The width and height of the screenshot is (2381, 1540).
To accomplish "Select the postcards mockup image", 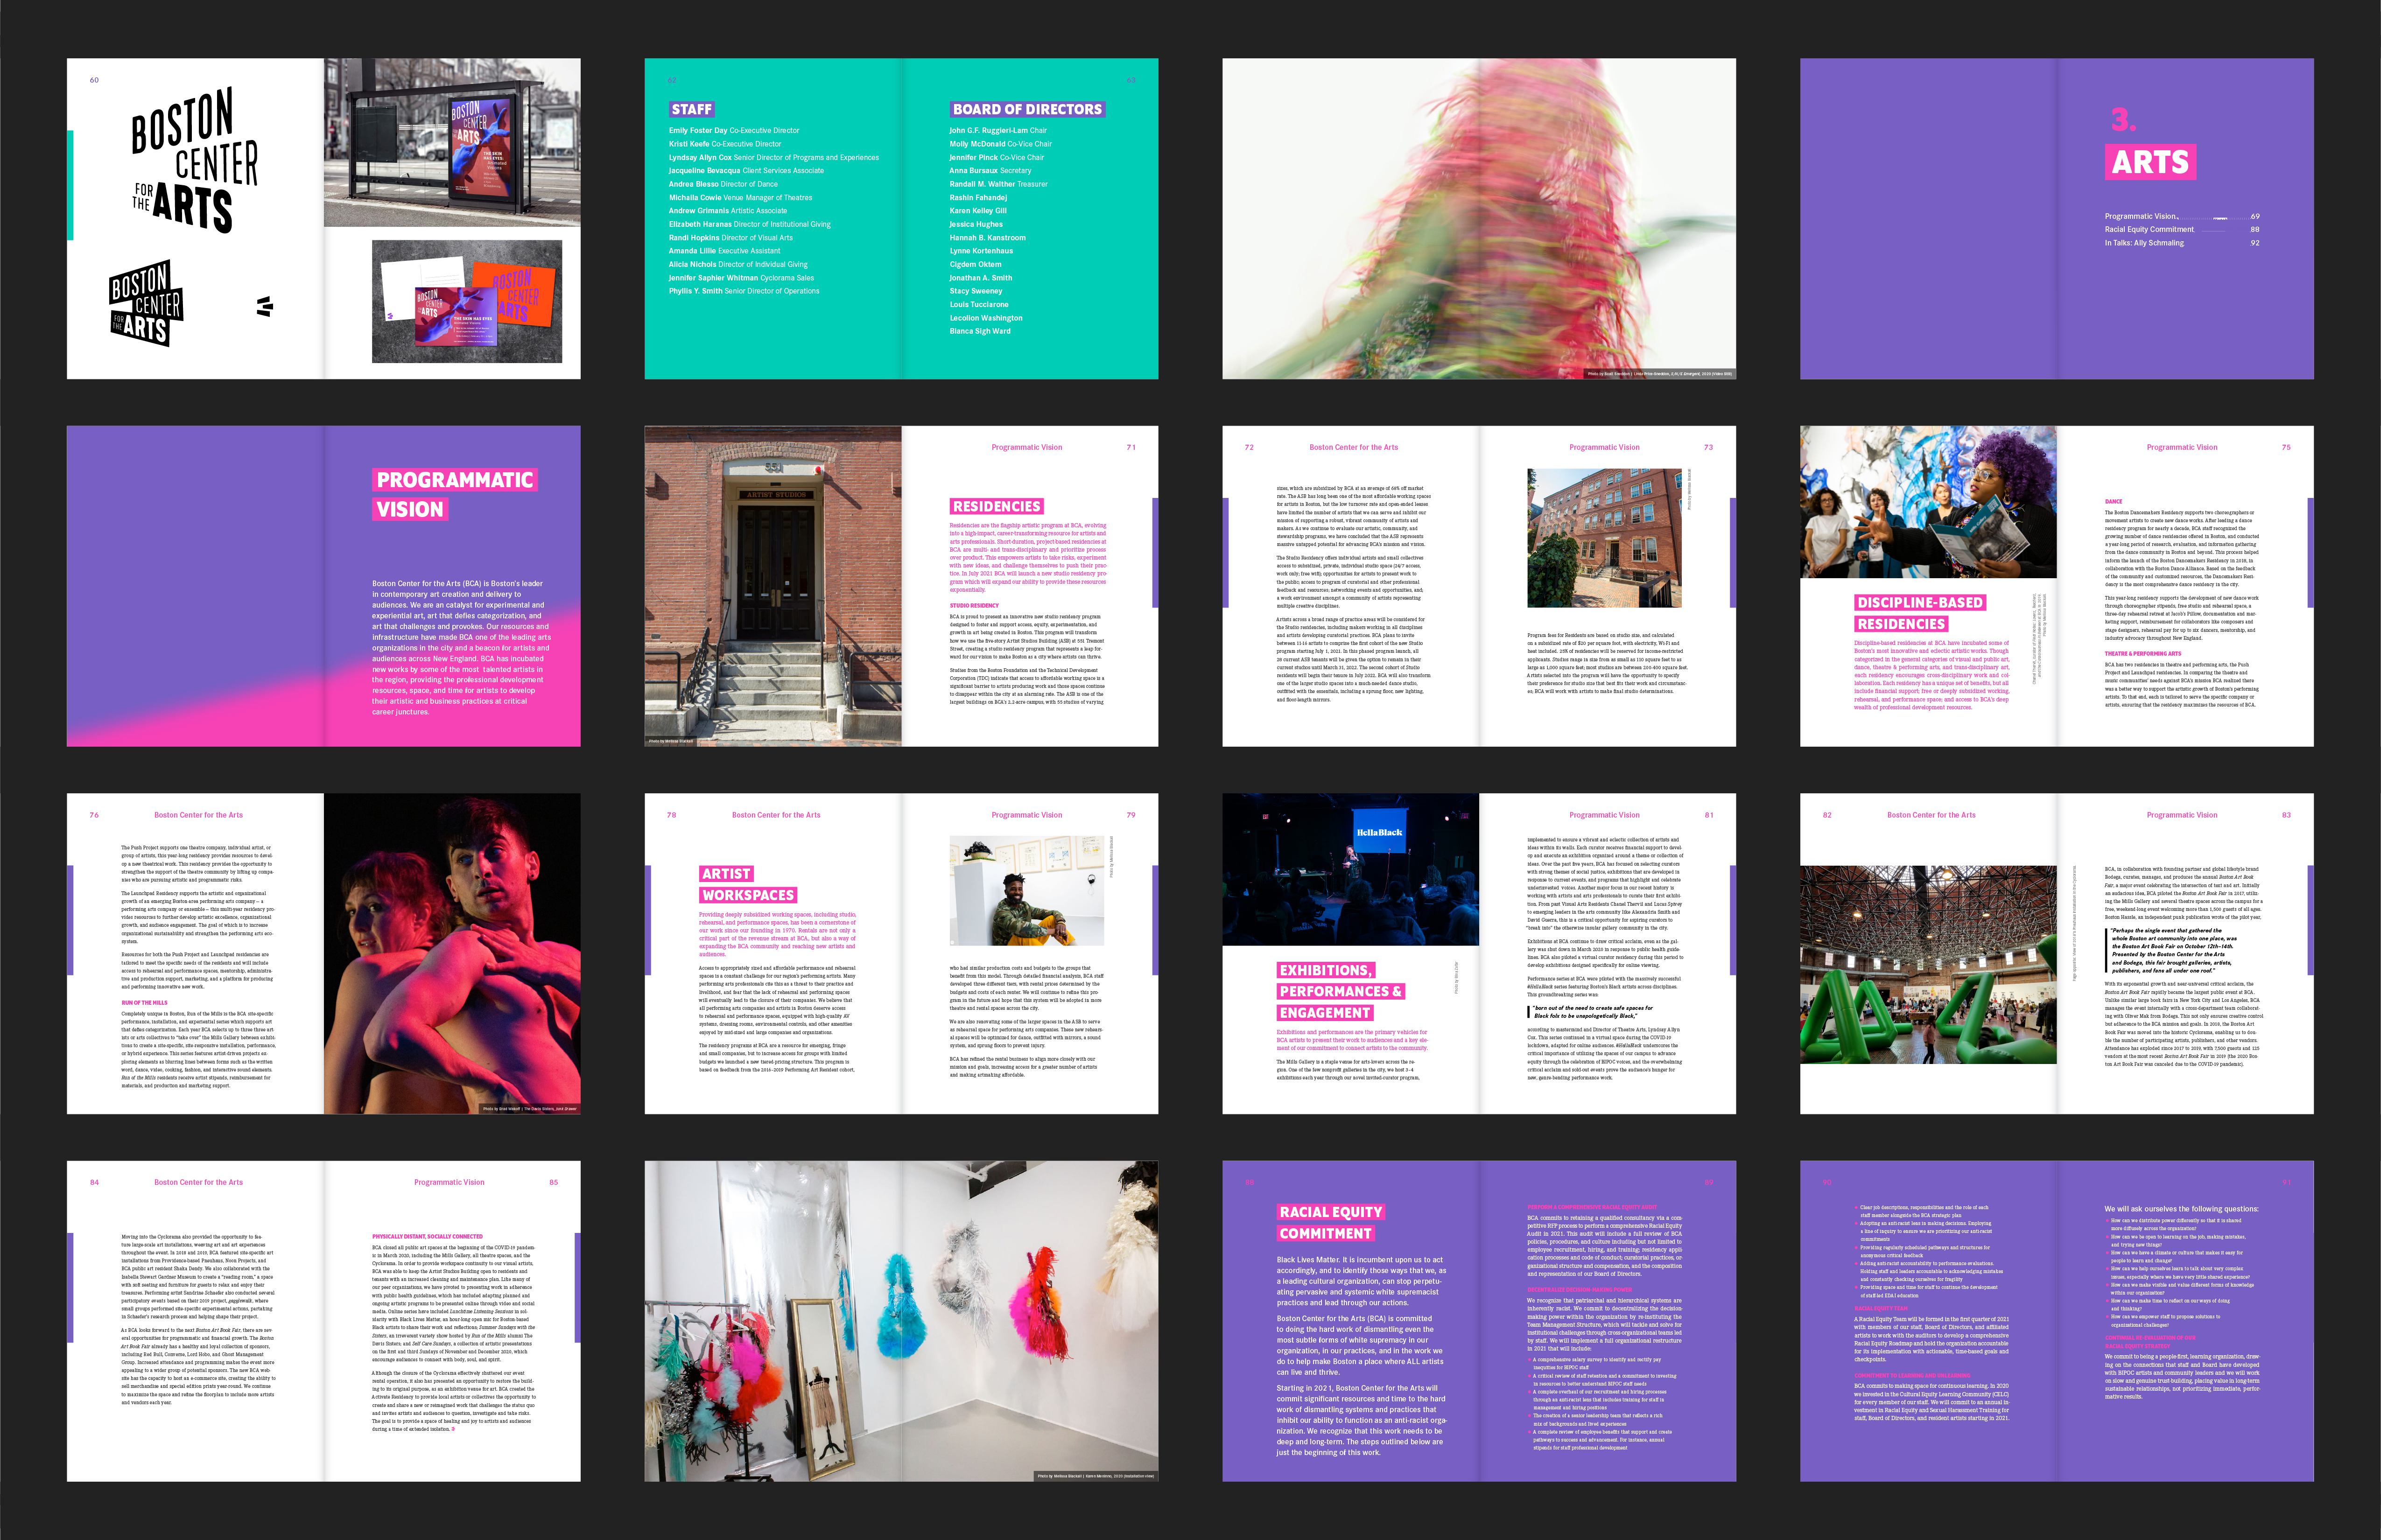I will (x=467, y=301).
